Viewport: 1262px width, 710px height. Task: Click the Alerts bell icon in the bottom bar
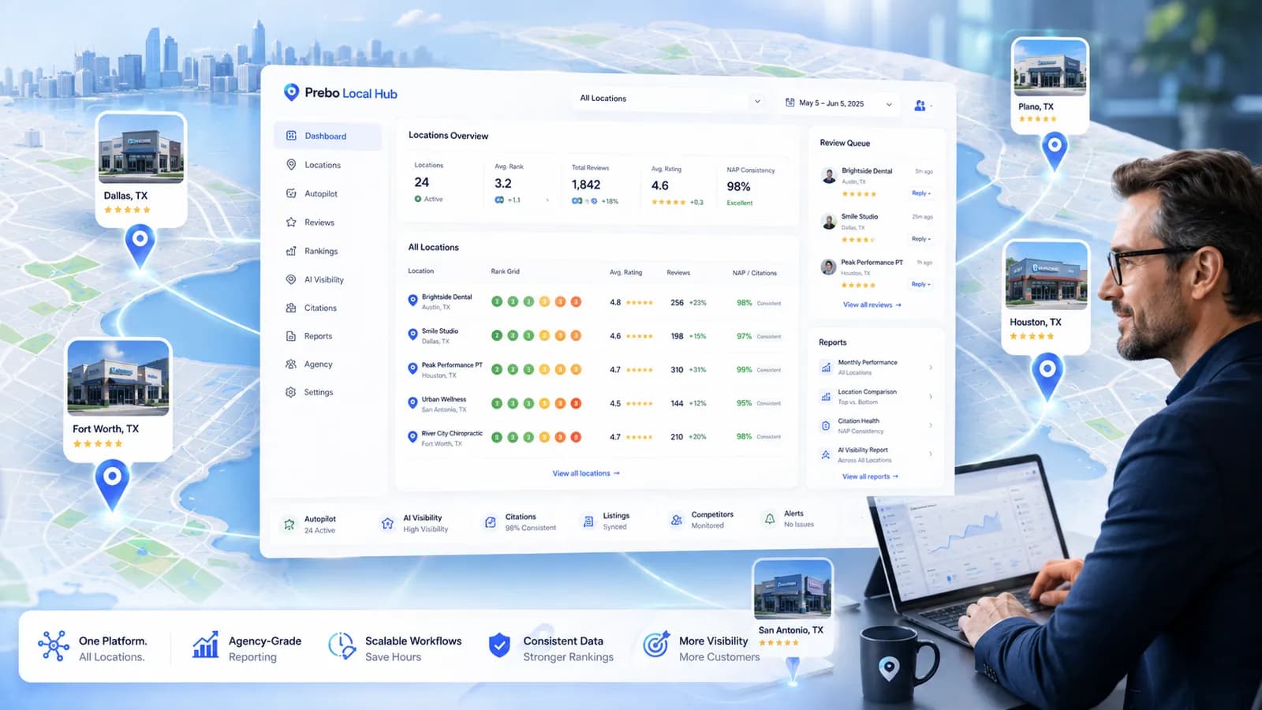point(770,518)
